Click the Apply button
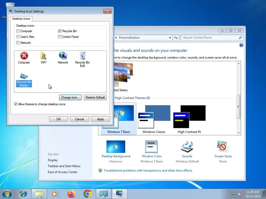This screenshot has width=266, height=199. [x=101, y=119]
